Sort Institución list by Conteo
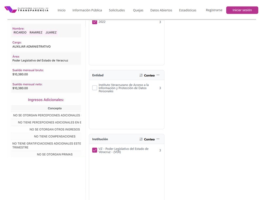Image resolution: width=260 pixels, height=200 pixels. [x=149, y=139]
